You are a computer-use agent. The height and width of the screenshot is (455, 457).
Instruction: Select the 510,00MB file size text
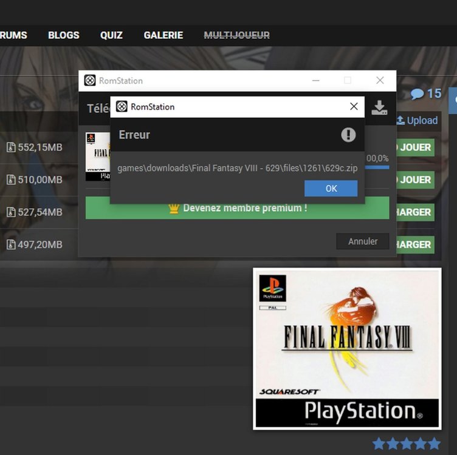coord(40,180)
